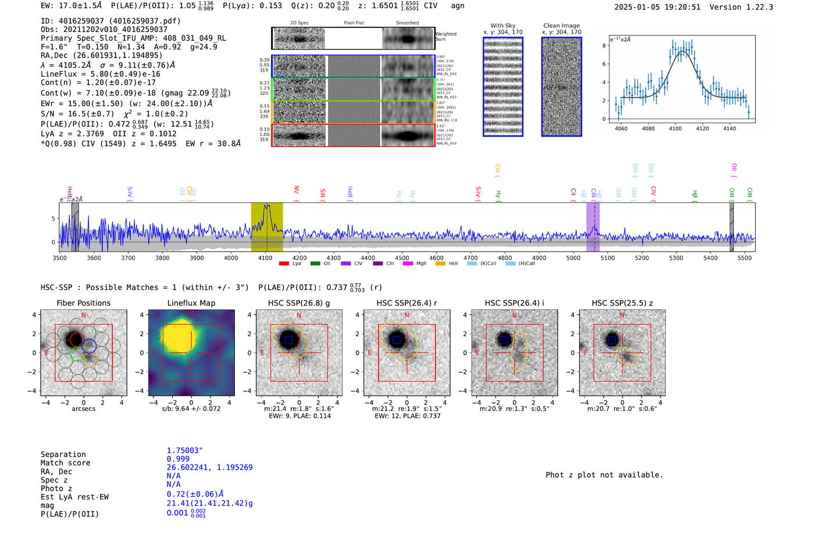This screenshot has width=814, height=554.
Task: Select the Obs: 20211202v010_4016259037 line
Action: point(104,29)
